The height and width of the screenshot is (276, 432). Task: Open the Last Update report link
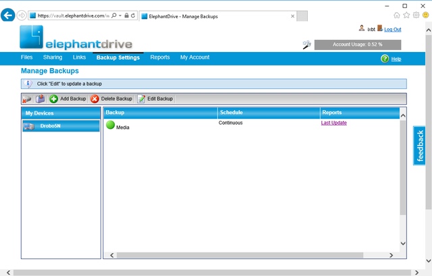point(333,123)
